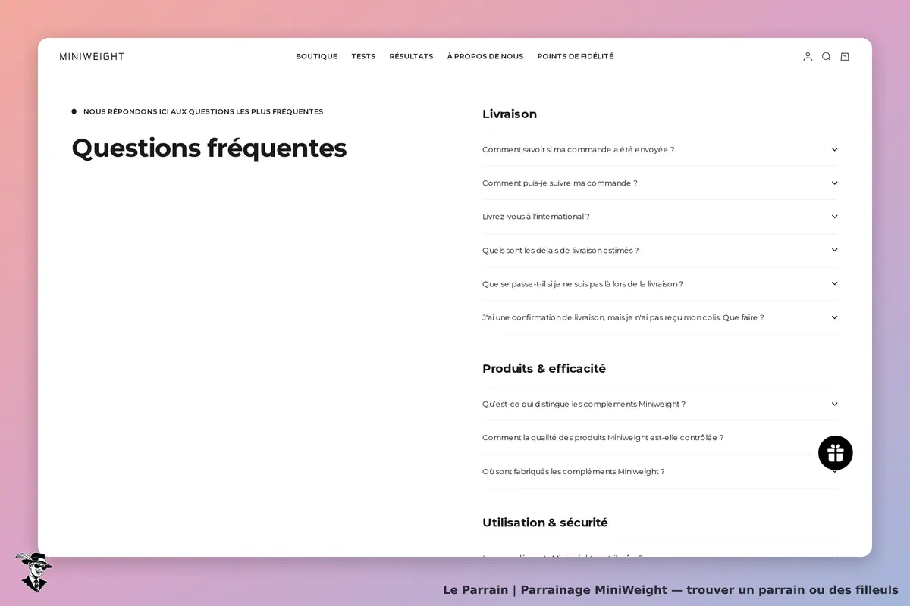Expand chevron for 'suivre ma commande' question
This screenshot has height=606, width=910.
coord(834,183)
